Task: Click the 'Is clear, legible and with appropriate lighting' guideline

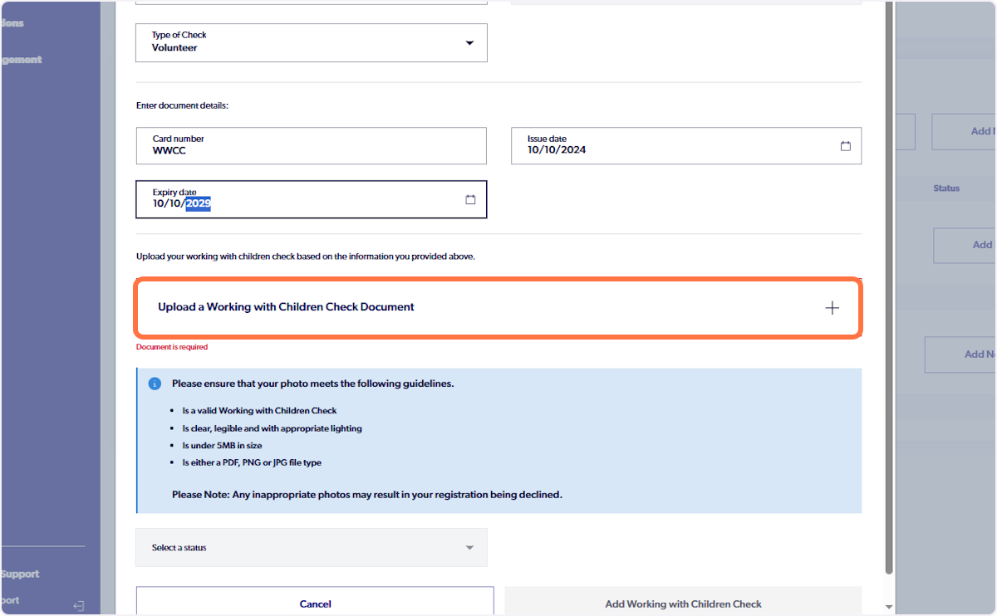Action: pyautogui.click(x=272, y=428)
